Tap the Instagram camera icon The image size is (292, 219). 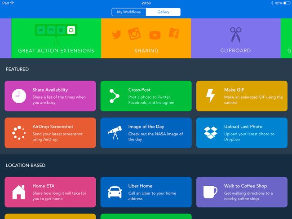[x=134, y=34]
